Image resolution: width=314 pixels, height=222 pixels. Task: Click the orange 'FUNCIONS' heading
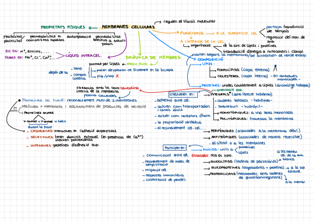point(192,33)
